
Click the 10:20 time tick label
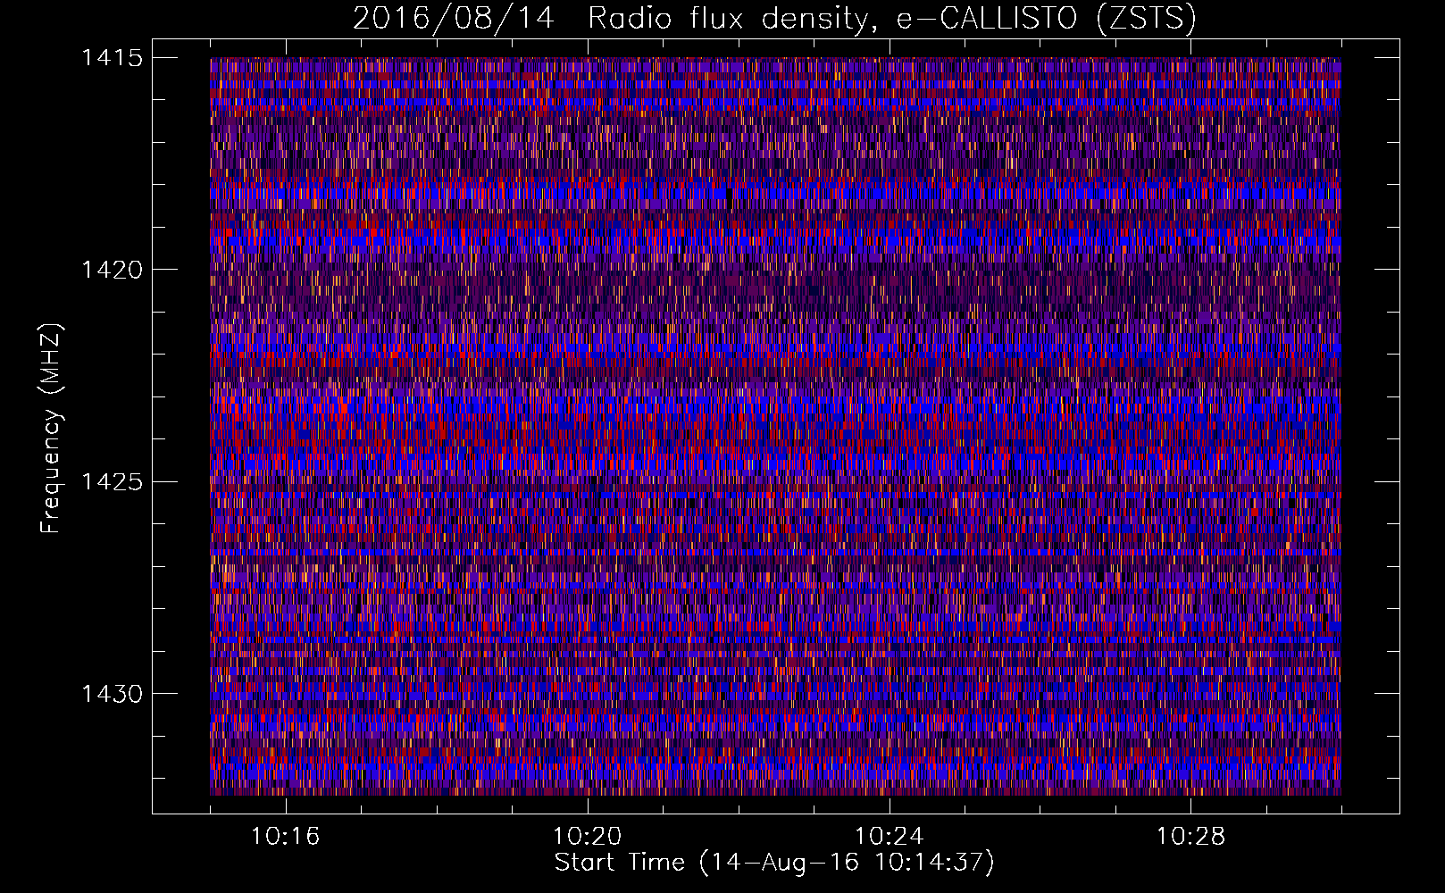click(588, 837)
